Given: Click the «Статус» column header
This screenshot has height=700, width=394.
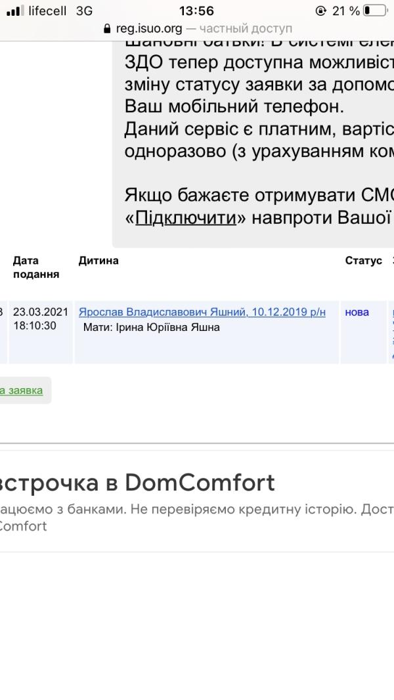Looking at the screenshot, I should click(x=363, y=261).
